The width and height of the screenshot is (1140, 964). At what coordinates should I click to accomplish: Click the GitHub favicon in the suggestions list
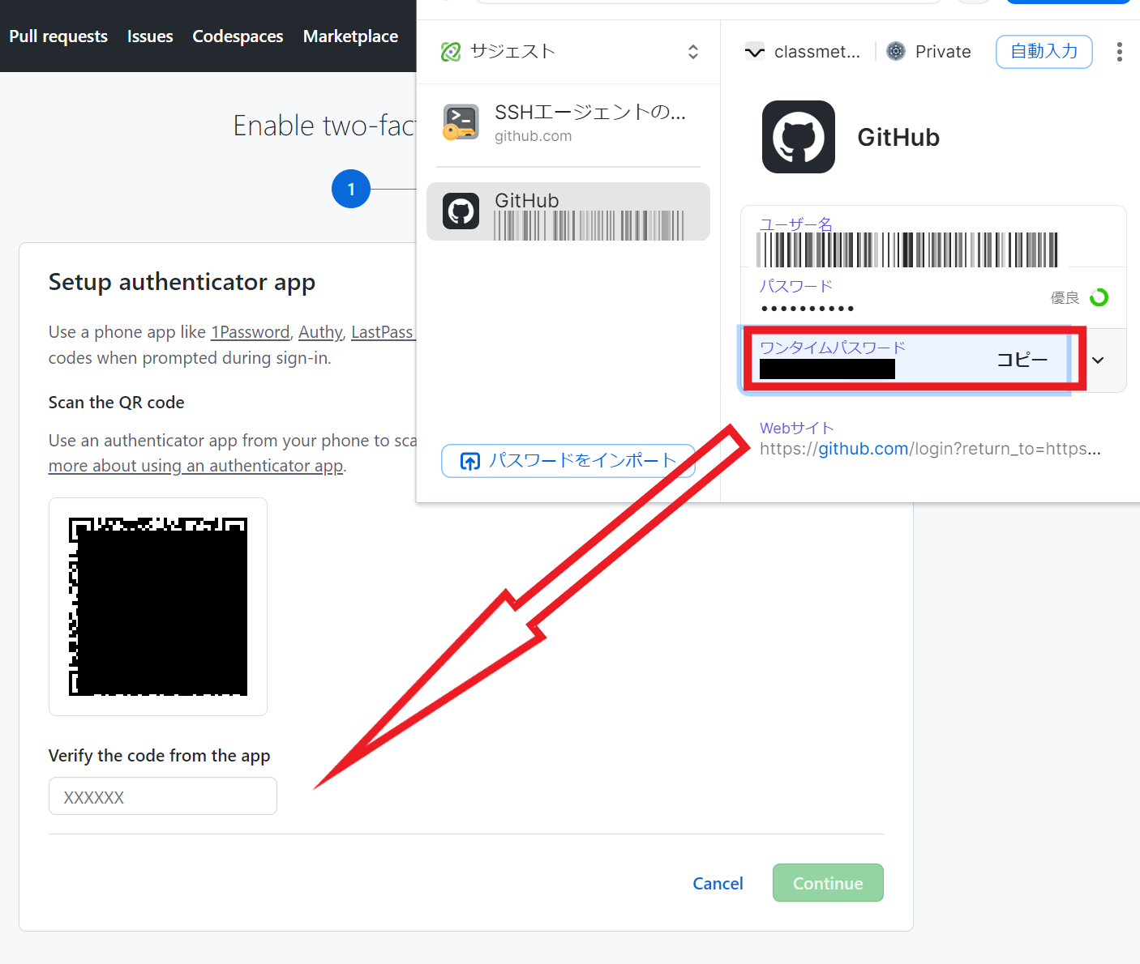click(x=461, y=211)
